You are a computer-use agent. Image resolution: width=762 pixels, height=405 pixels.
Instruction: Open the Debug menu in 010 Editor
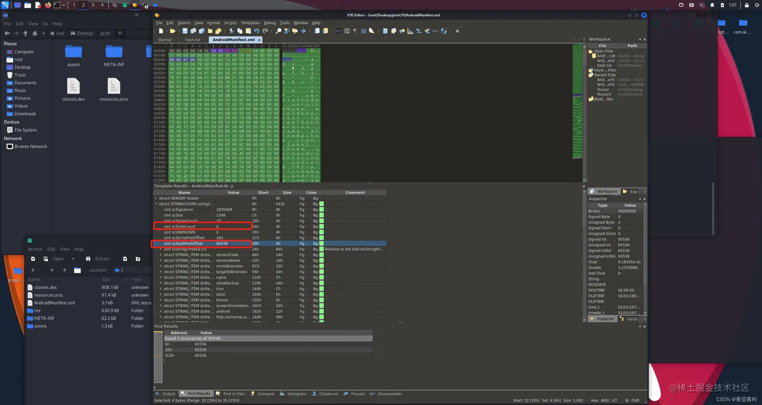[270, 23]
